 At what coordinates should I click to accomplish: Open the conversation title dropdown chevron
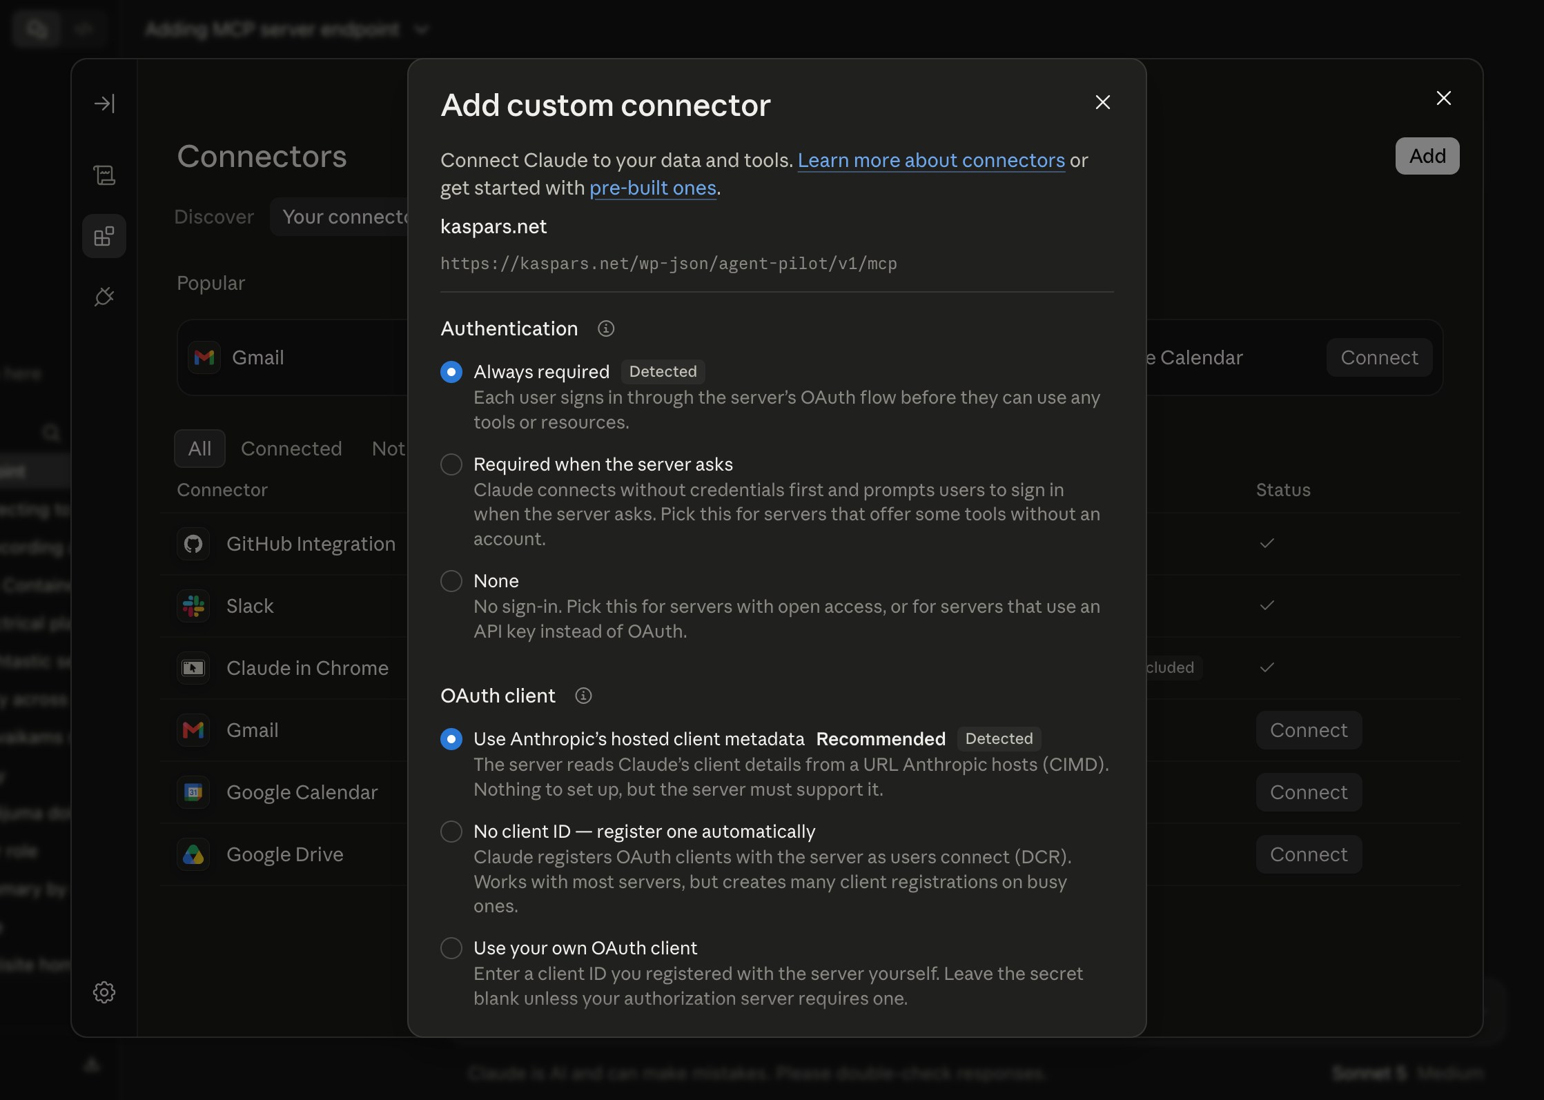pyautogui.click(x=422, y=30)
